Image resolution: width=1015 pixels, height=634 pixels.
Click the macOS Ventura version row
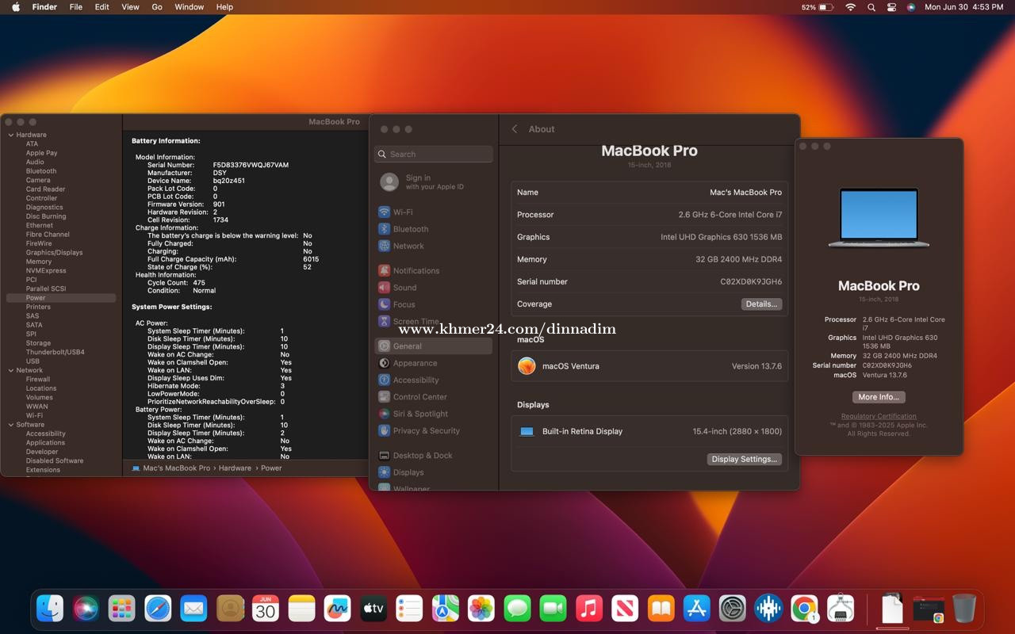pos(649,366)
